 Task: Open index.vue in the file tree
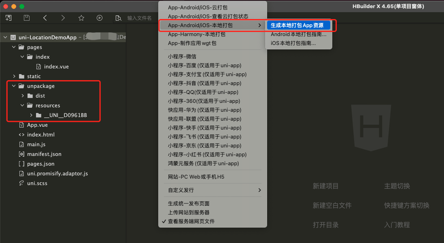pyautogui.click(x=56, y=66)
